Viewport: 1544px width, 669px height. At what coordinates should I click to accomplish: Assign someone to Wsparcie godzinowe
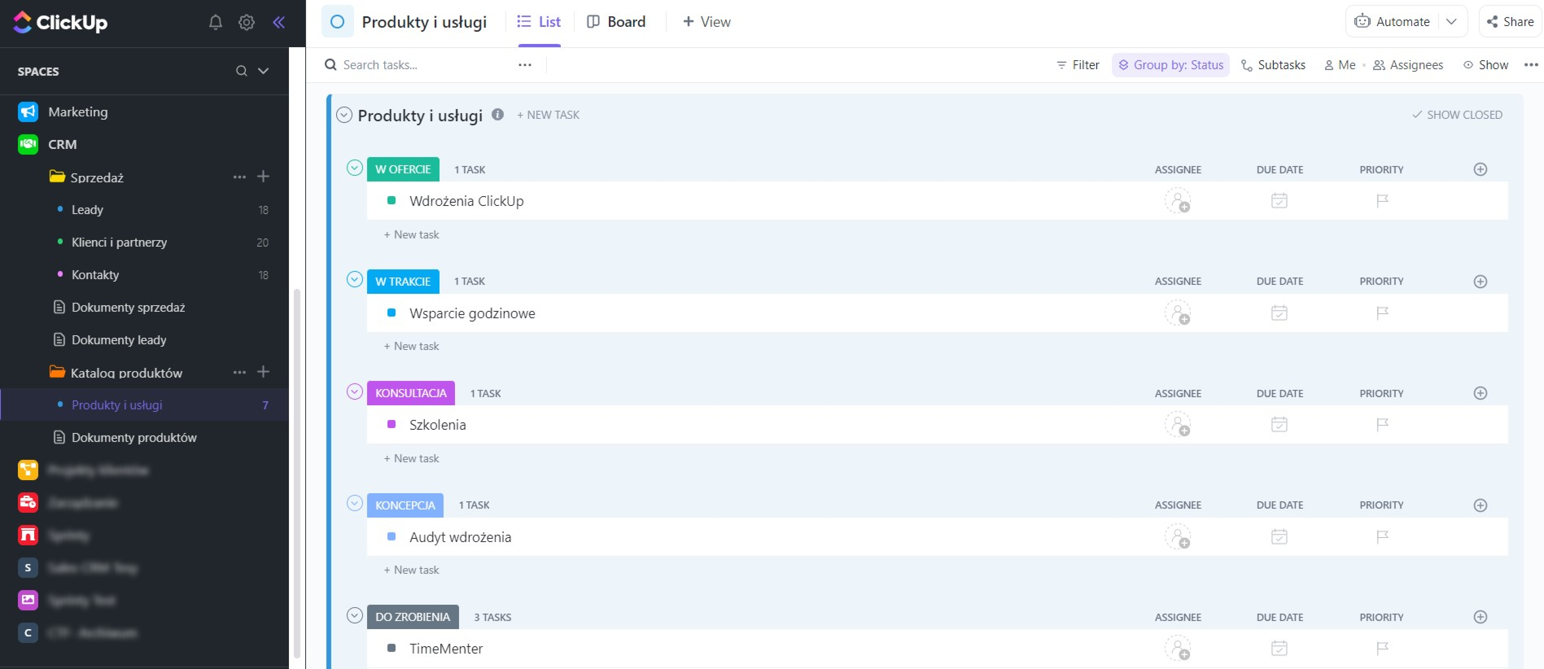tap(1178, 313)
